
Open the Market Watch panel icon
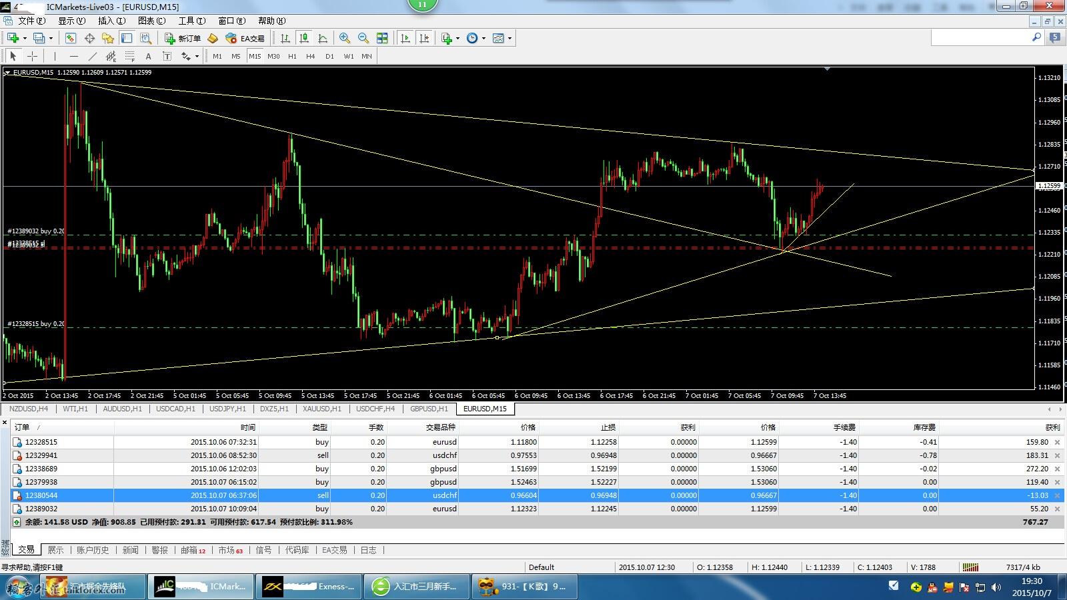click(x=71, y=38)
